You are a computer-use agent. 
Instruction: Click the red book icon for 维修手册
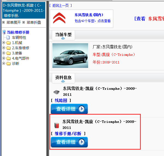coord(57,125)
